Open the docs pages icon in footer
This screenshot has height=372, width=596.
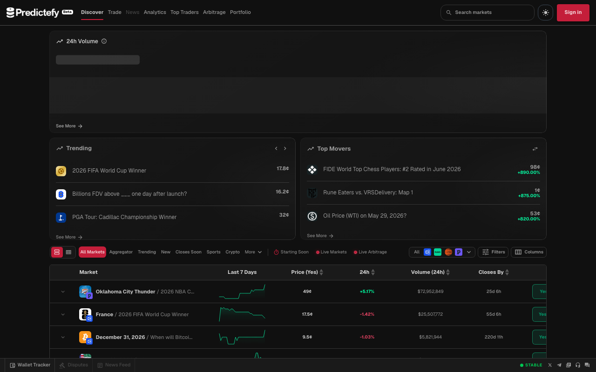[569, 365]
